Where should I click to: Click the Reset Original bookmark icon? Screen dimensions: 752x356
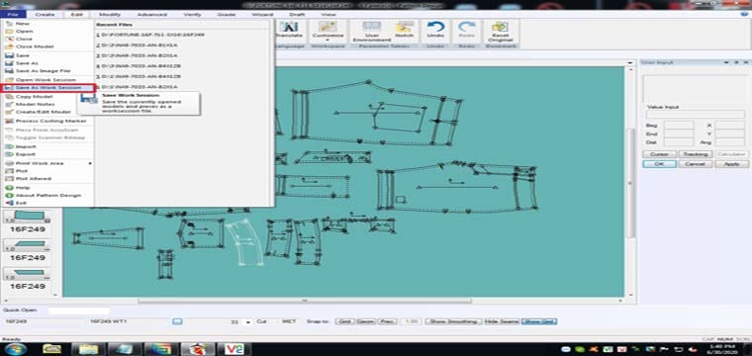[501, 31]
